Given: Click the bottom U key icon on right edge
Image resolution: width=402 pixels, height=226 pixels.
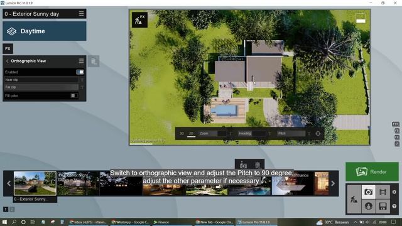Looking at the screenshot, I should [396, 144].
